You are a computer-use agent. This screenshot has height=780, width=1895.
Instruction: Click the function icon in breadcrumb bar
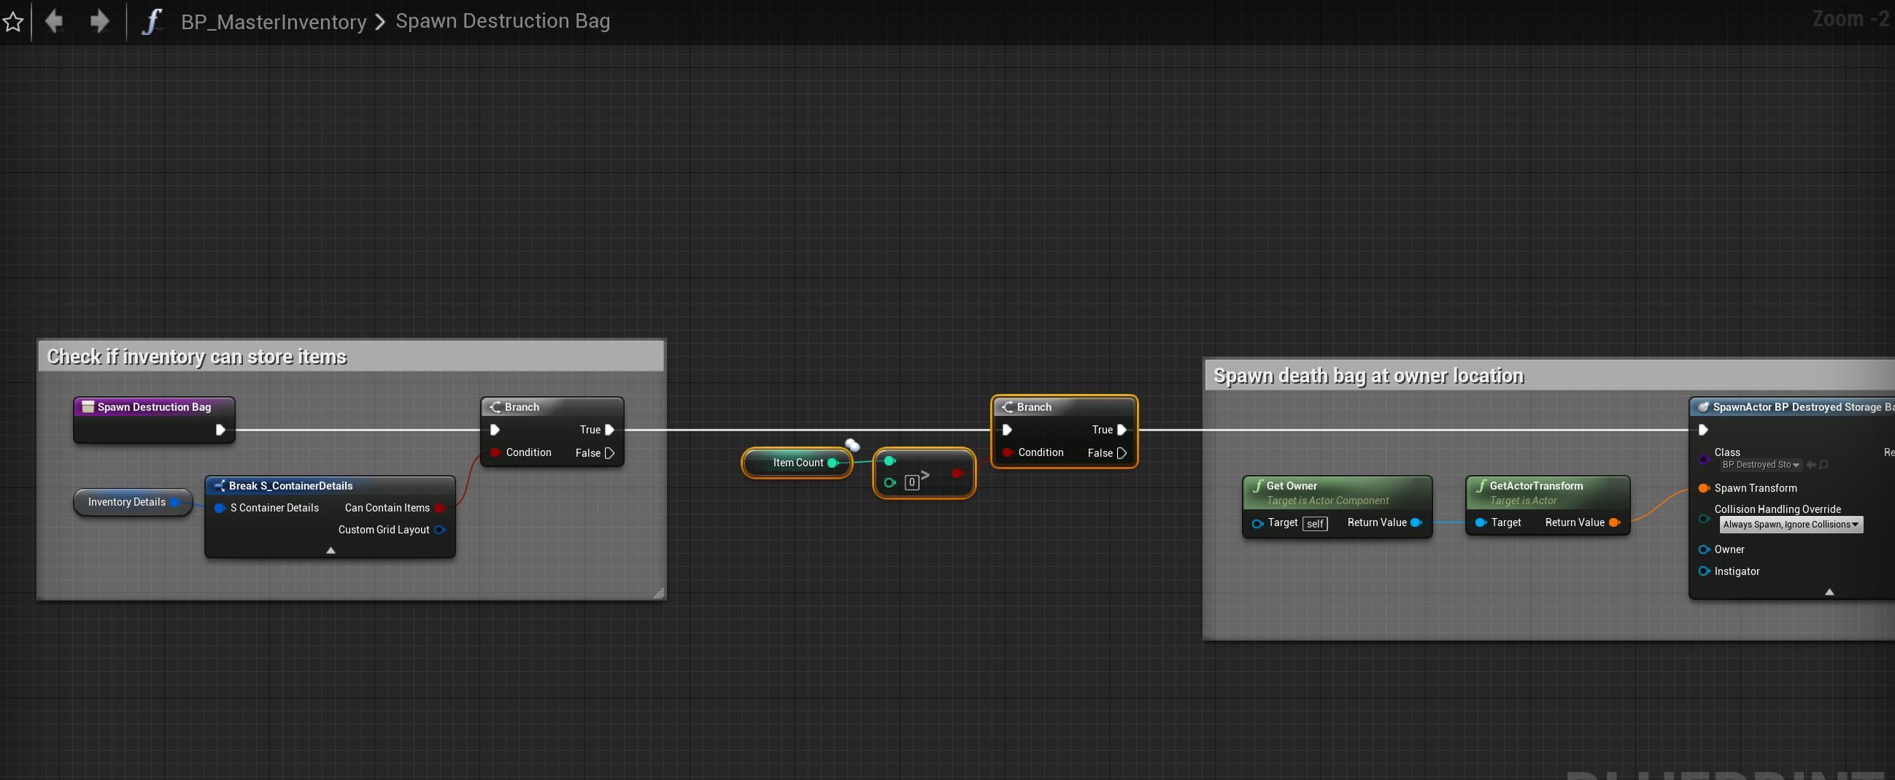152,21
